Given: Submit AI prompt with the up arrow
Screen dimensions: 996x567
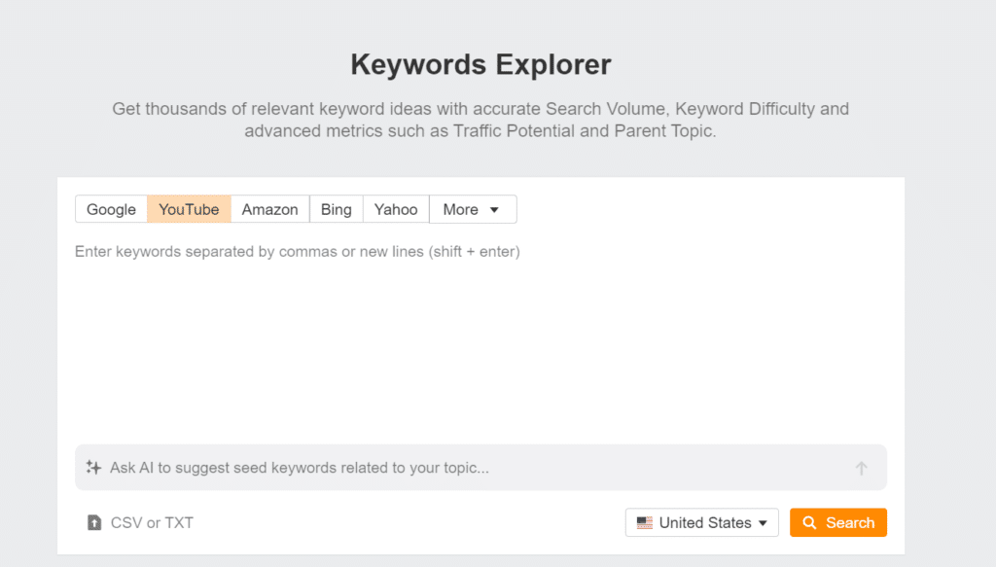Looking at the screenshot, I should pos(862,469).
